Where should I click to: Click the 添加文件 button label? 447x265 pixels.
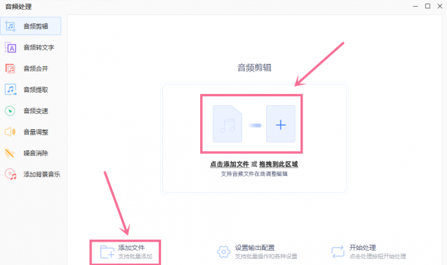[131, 248]
